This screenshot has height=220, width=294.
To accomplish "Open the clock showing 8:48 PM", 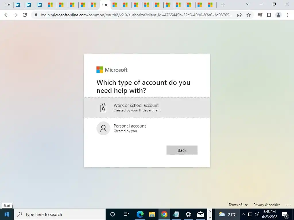I will (x=269, y=214).
